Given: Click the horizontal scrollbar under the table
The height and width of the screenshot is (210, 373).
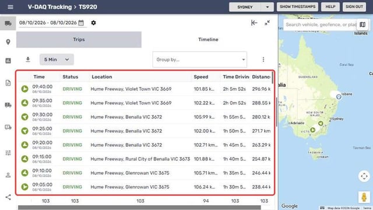Looking at the screenshot, I should 139,208.
